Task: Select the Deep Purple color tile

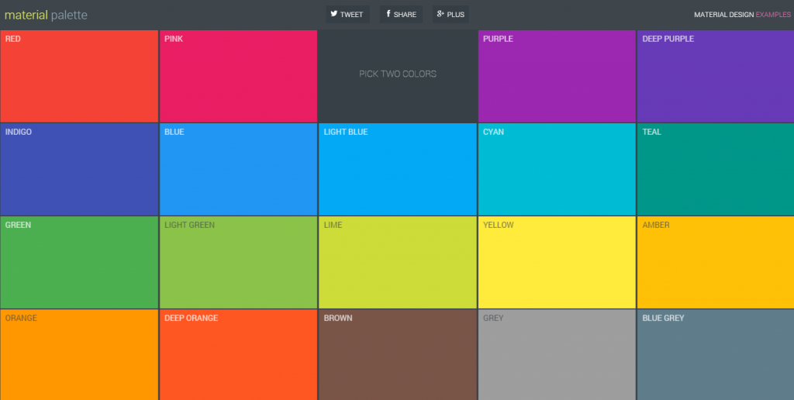Action: (x=716, y=76)
